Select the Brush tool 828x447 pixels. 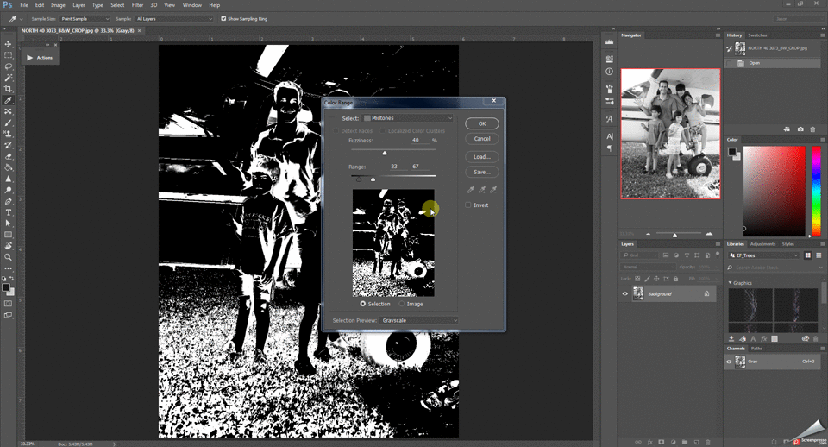pos(8,123)
